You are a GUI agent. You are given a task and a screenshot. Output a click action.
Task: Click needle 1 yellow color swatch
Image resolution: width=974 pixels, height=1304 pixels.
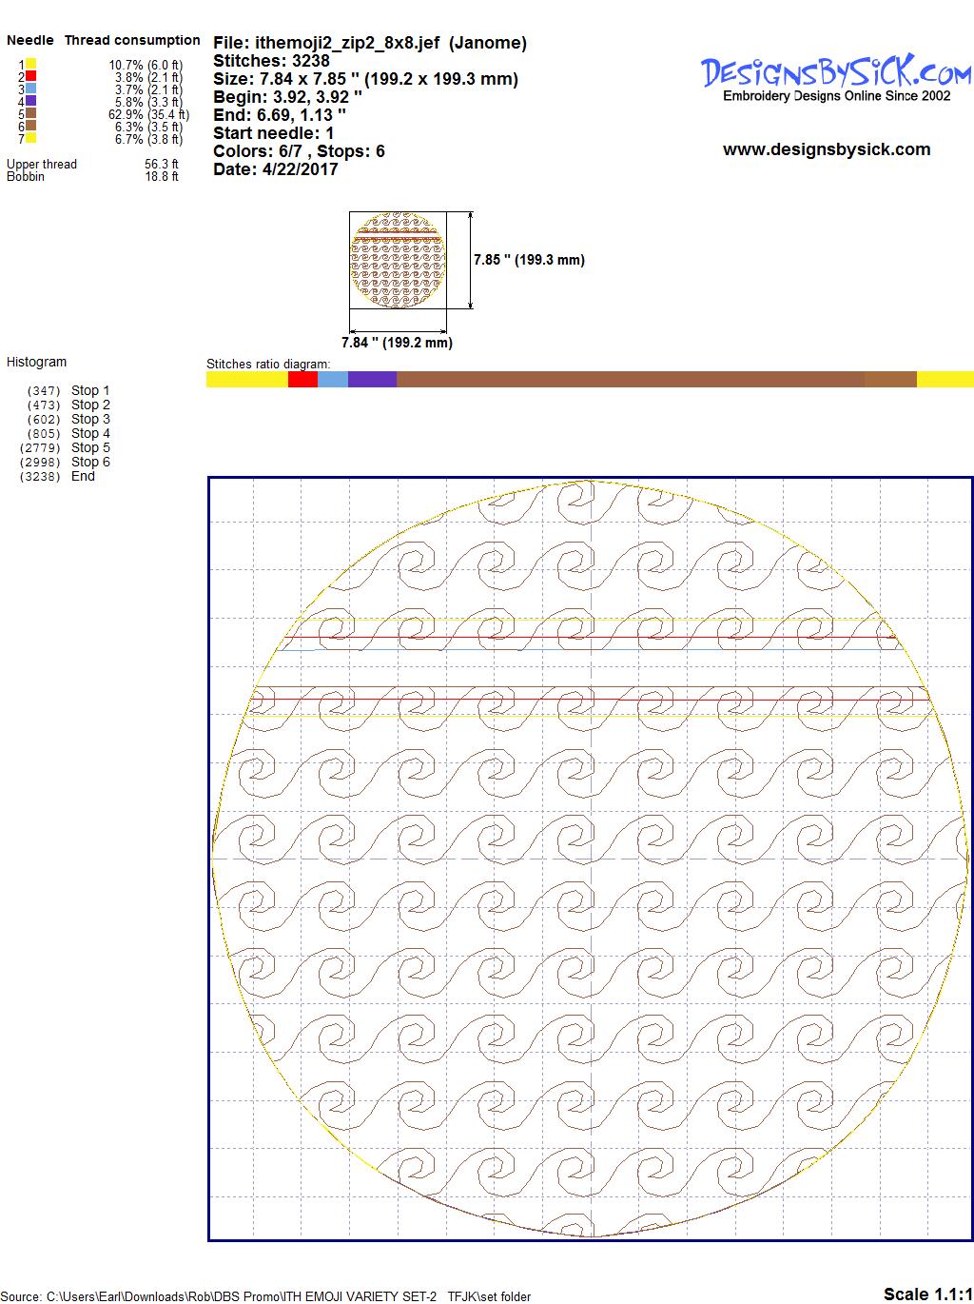click(31, 65)
